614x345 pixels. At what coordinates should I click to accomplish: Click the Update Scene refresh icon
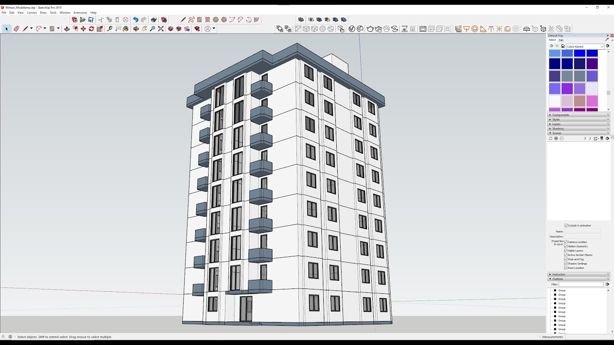[x=551, y=138]
